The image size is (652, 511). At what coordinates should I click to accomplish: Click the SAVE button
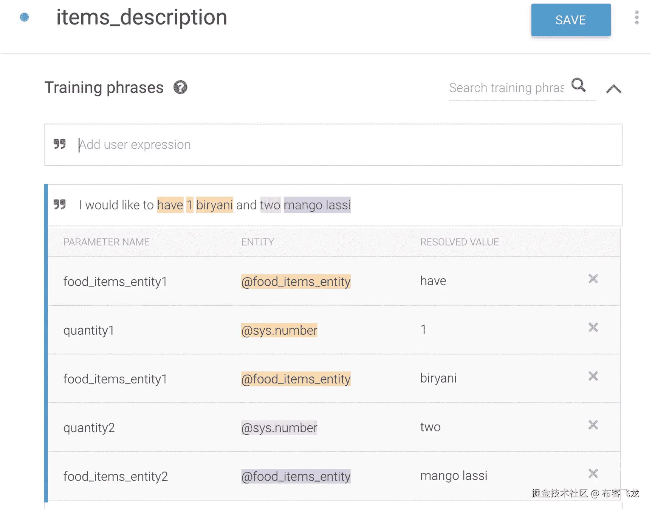click(570, 20)
